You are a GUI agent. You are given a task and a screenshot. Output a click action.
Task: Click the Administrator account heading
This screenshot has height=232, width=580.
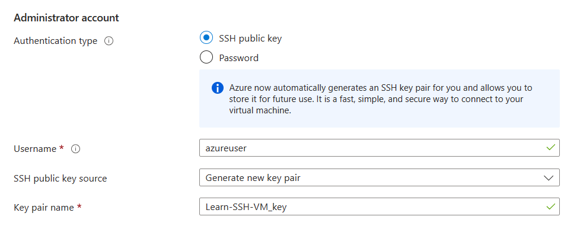(66, 18)
